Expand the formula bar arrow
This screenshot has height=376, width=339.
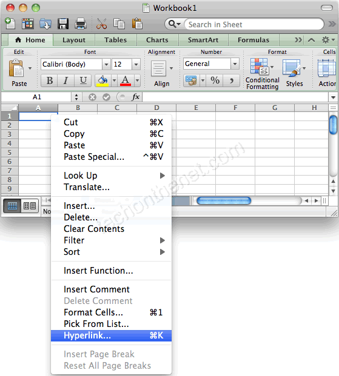[x=333, y=97]
